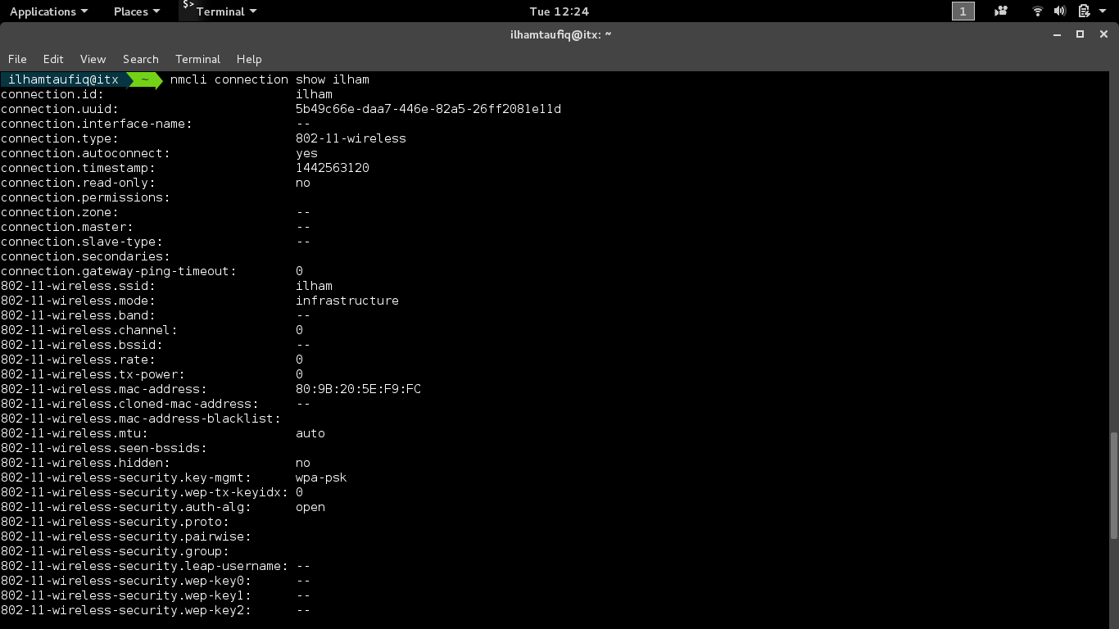
Task: Open the View menu
Action: 93,59
